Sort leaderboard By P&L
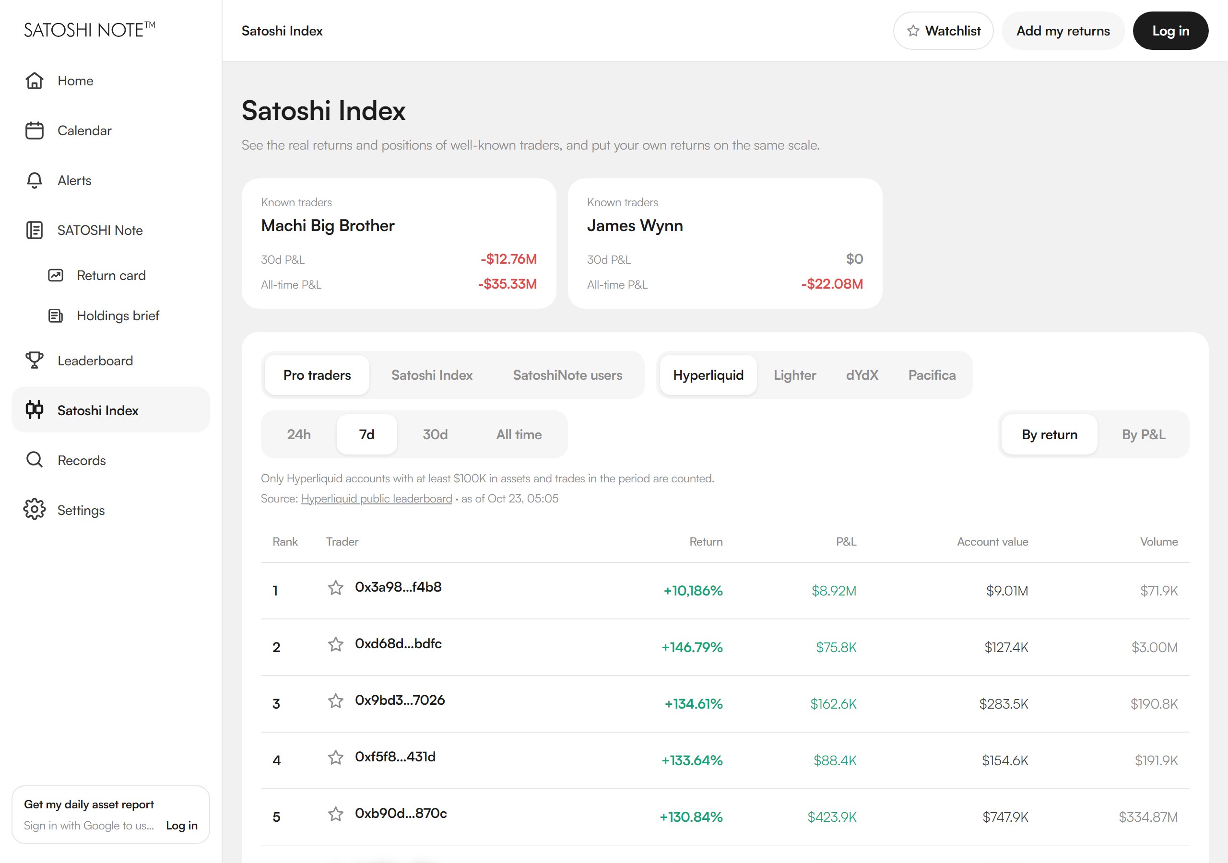1228x863 pixels. (x=1144, y=434)
